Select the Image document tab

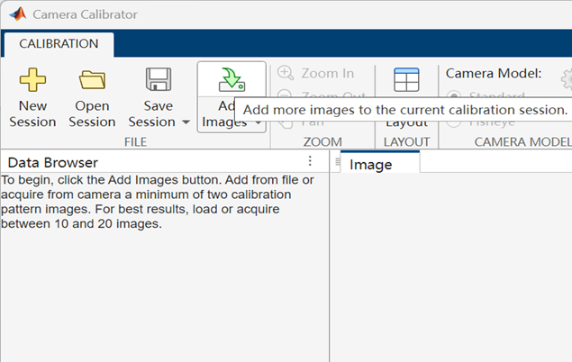tap(380, 163)
